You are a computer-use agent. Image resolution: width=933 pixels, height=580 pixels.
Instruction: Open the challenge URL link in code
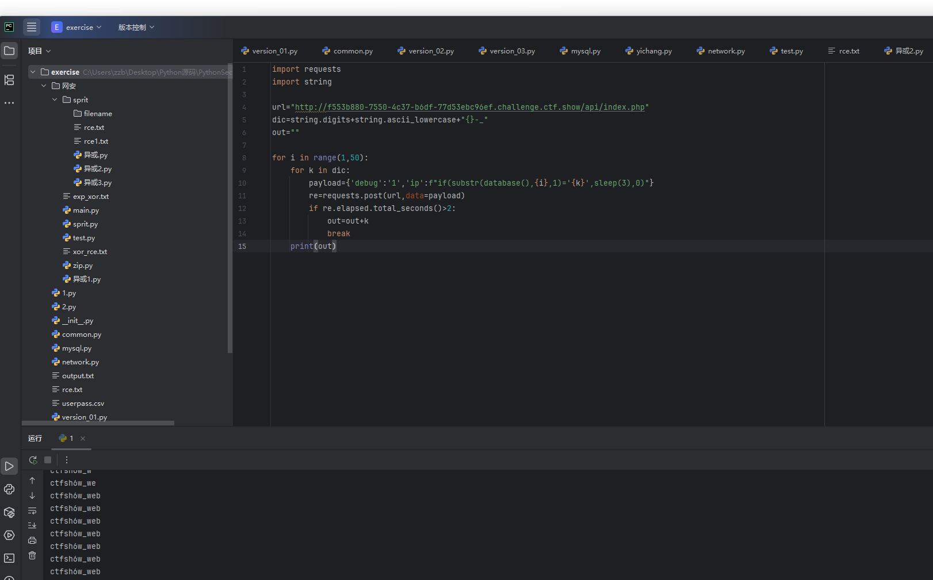(469, 107)
